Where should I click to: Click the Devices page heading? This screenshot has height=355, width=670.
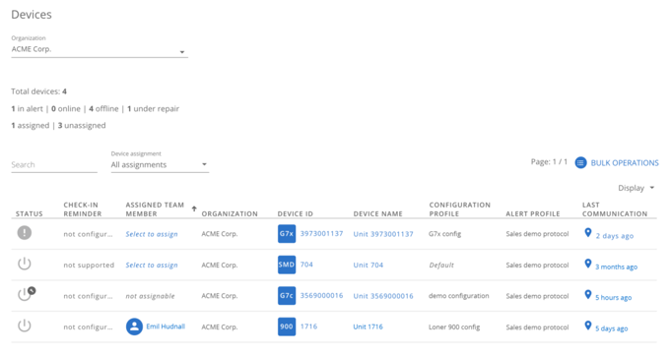(32, 15)
